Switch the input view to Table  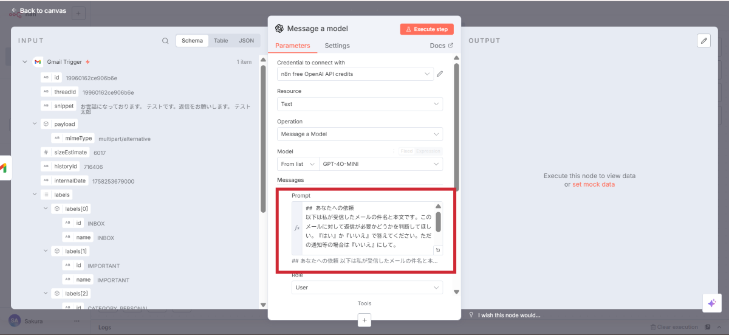221,41
